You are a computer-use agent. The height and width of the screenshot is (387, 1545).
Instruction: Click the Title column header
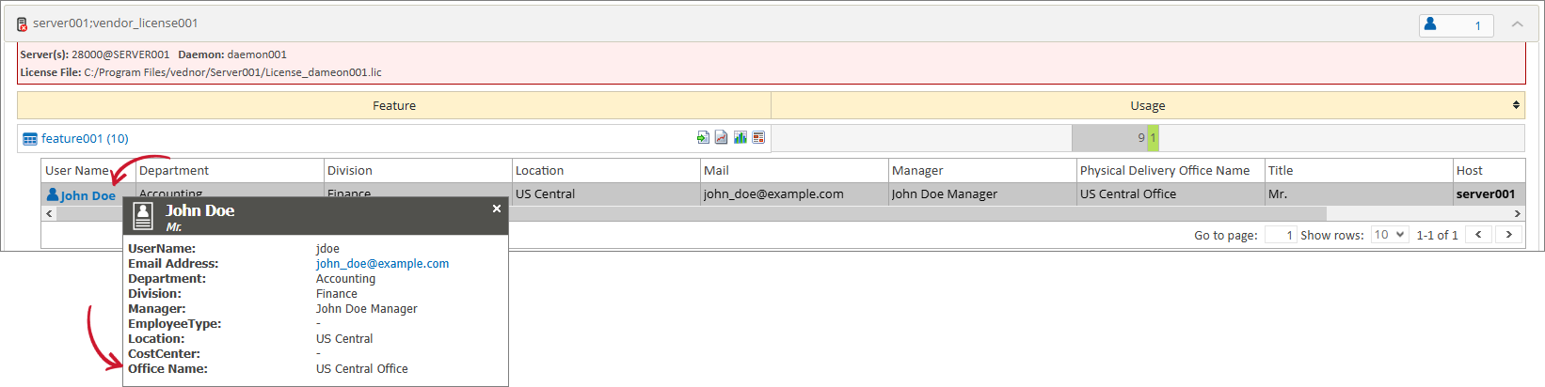1359,171
